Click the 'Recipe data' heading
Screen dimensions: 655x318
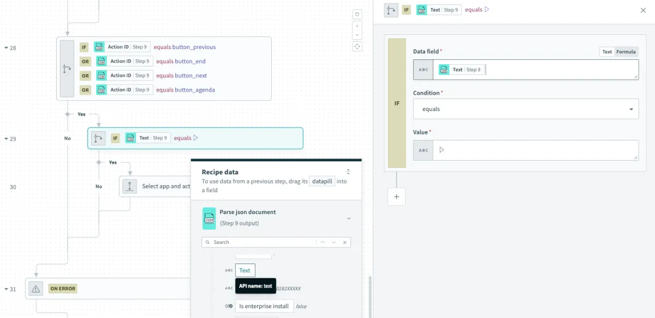tap(220, 172)
